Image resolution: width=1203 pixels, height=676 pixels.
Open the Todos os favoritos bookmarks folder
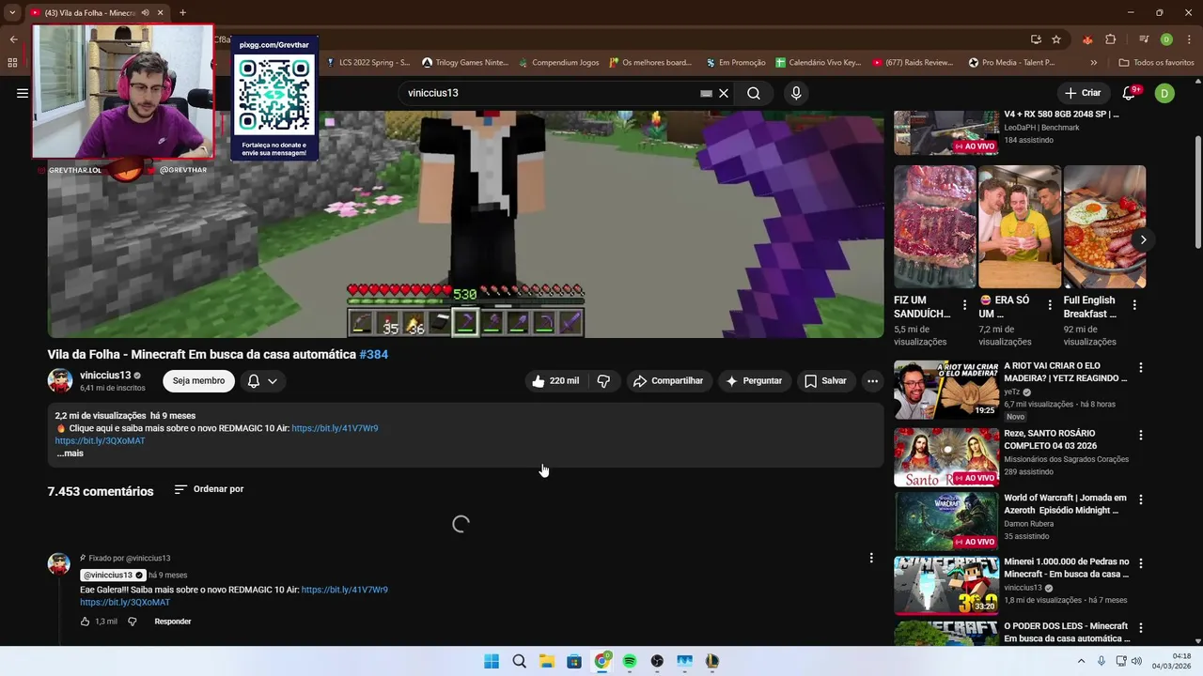tap(1156, 63)
